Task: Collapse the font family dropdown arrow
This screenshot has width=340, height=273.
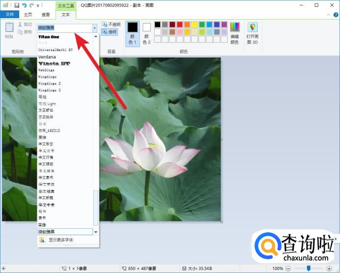Action: click(94, 28)
